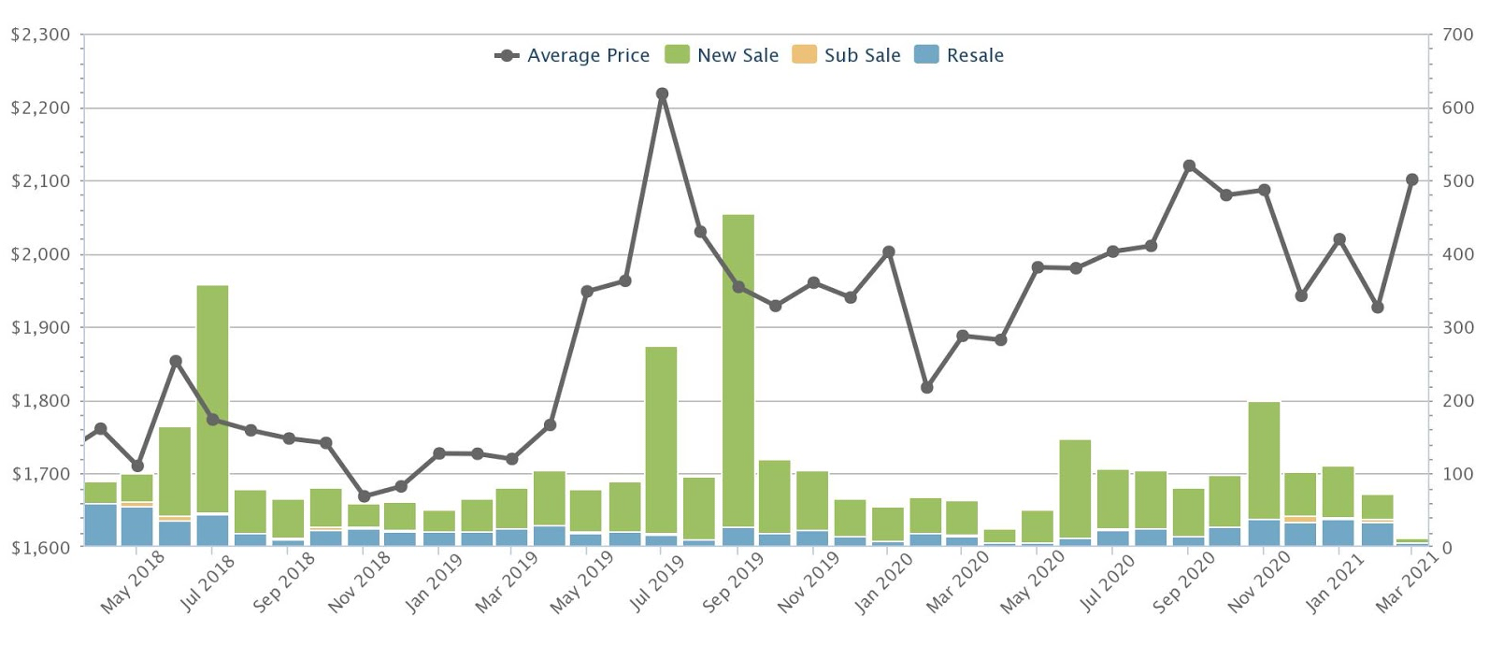Select the Mar 2021 average price point
The image size is (1489, 660).
click(x=1411, y=179)
